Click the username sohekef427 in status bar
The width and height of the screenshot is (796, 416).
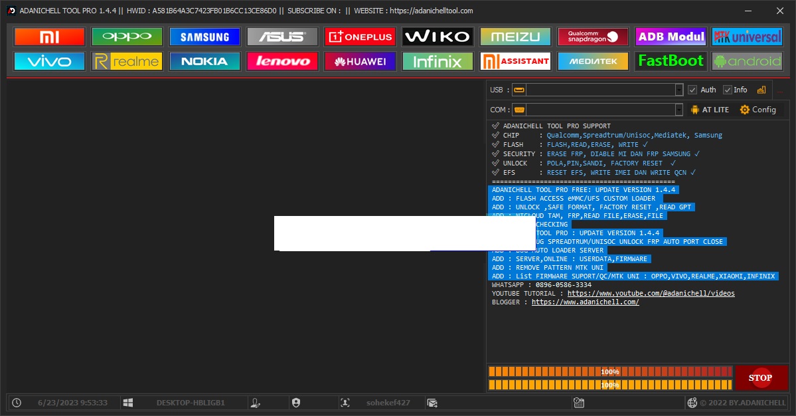pos(388,403)
